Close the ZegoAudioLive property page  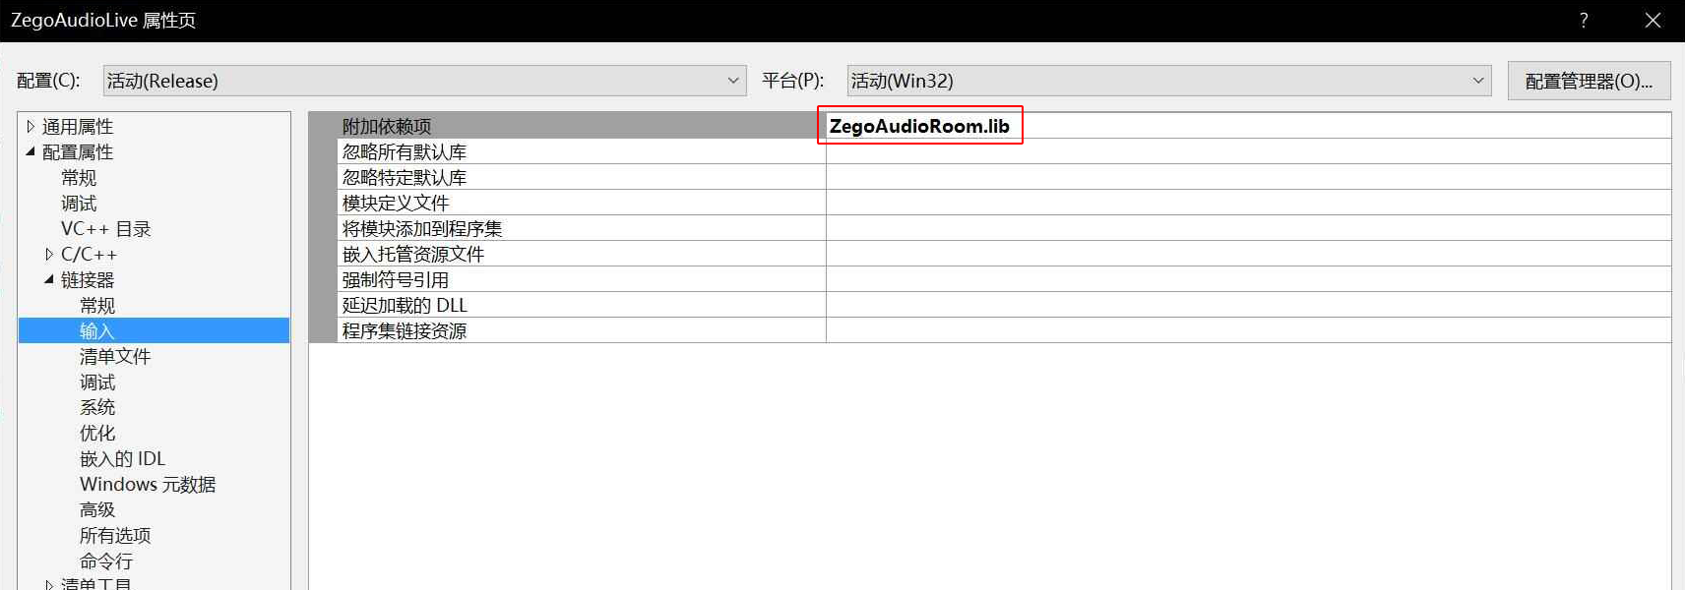1653,21
